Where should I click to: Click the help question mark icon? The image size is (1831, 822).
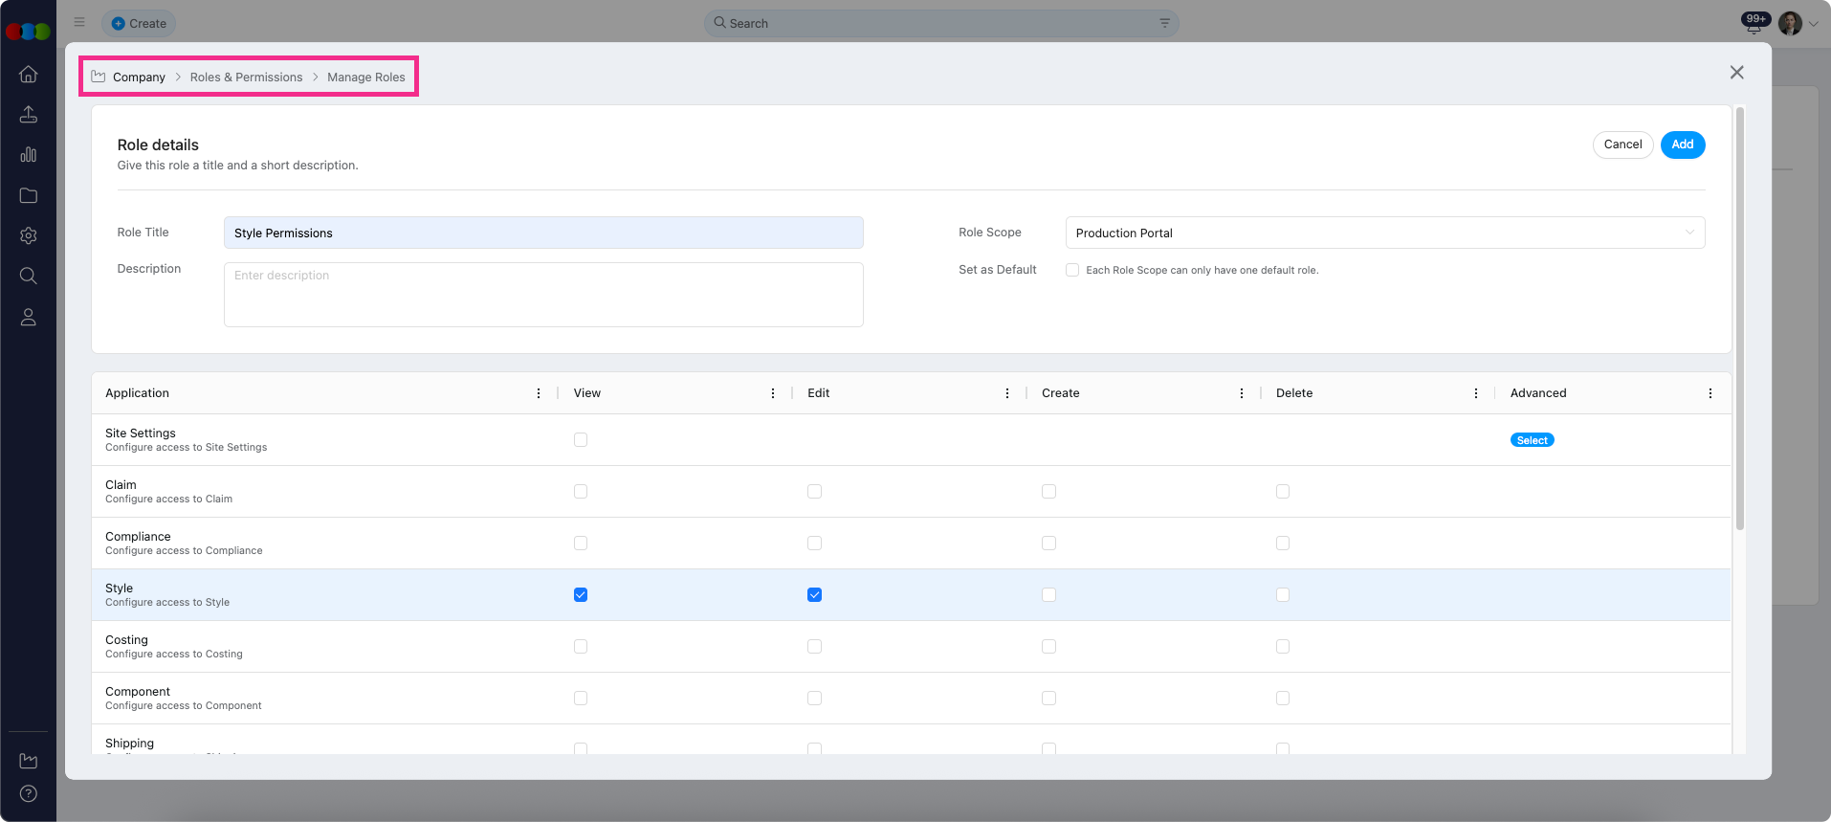pos(29,793)
